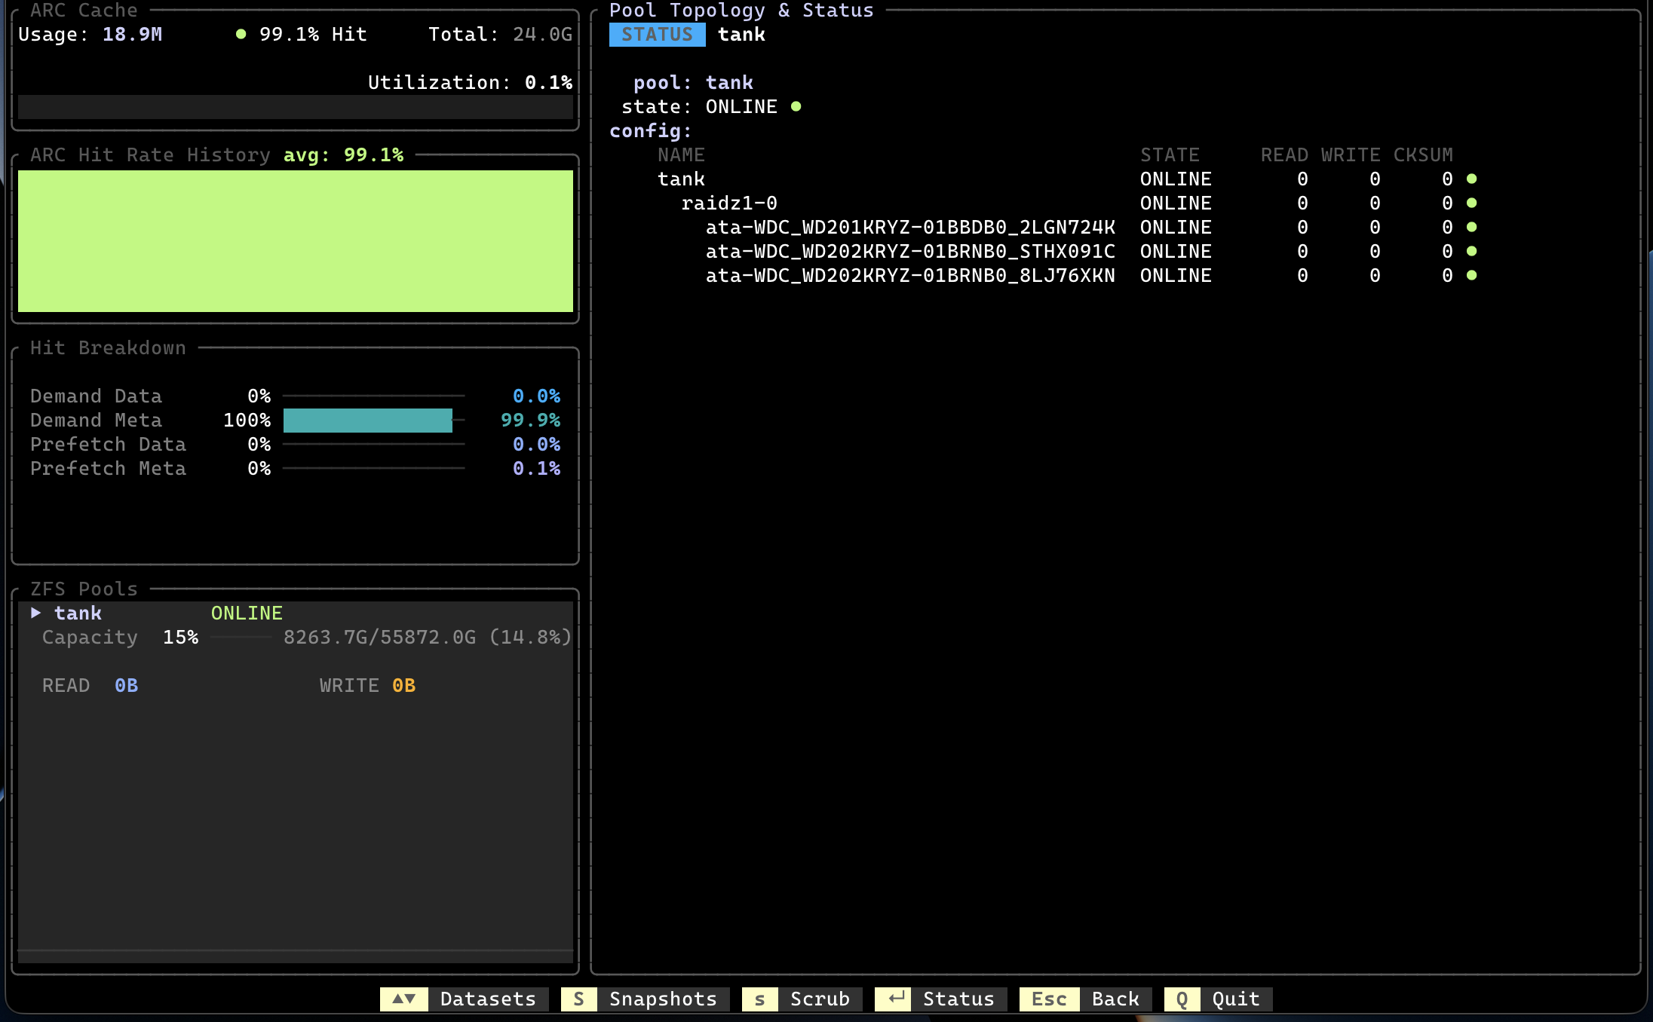
Task: Click the 99.9% Demand Meta value
Action: pos(530,420)
